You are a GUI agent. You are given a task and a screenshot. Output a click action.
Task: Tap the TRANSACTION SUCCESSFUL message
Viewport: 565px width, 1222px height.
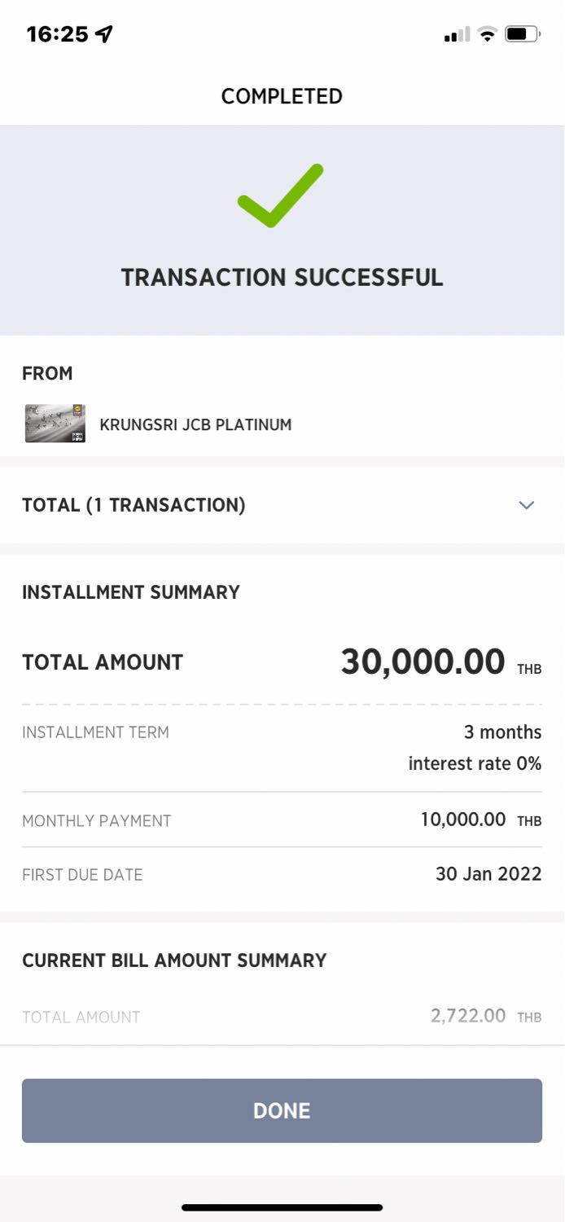tap(282, 277)
